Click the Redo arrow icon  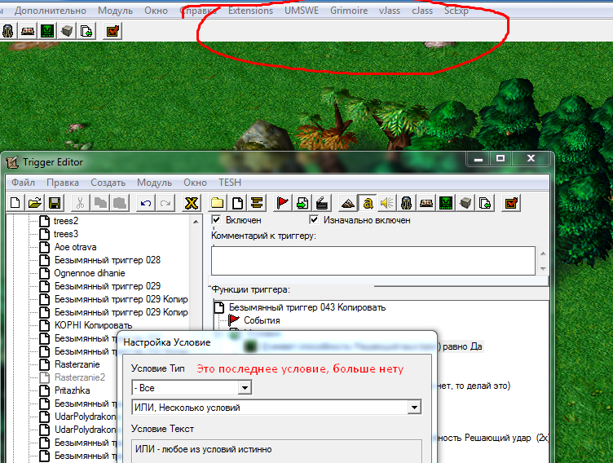tap(165, 203)
